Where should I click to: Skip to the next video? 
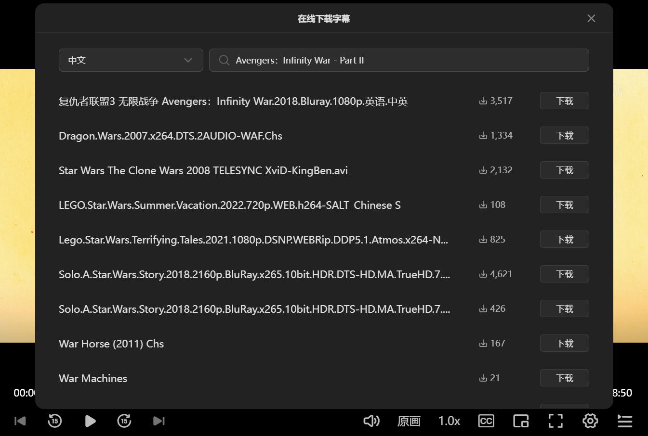coord(159,421)
